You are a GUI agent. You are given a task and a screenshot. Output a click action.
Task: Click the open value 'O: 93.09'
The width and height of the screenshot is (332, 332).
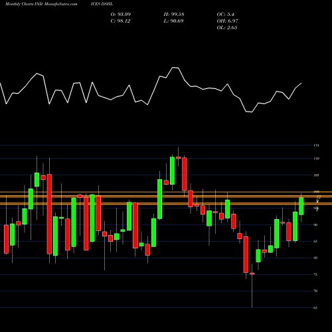point(121,15)
